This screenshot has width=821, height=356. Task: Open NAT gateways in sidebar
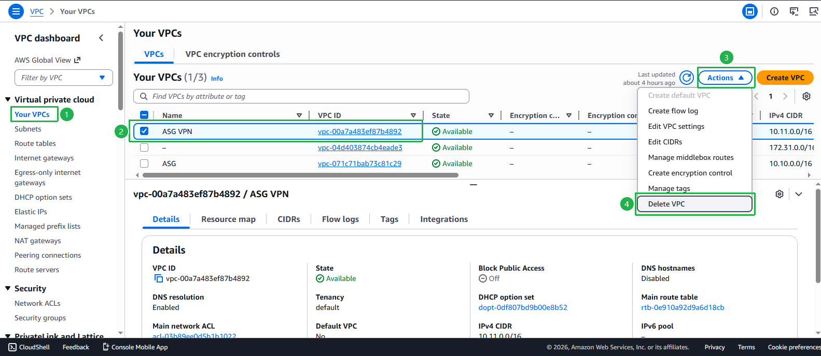(x=38, y=241)
